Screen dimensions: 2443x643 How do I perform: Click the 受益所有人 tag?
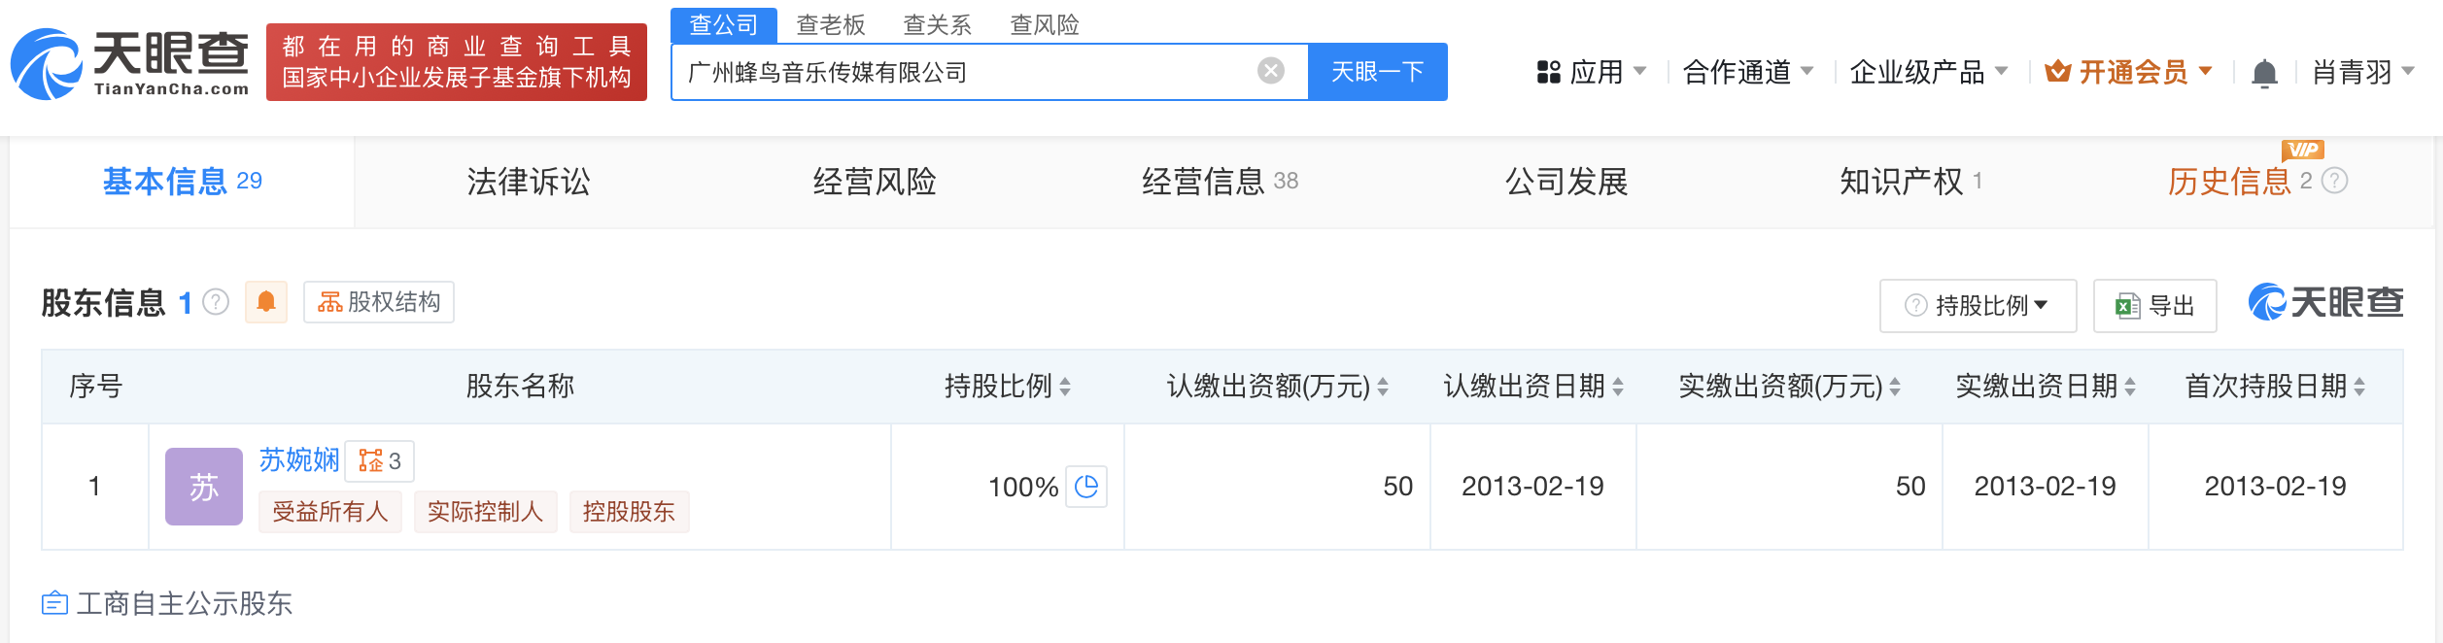(x=330, y=512)
